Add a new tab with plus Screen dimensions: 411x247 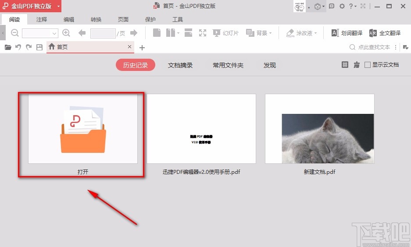[142, 48]
